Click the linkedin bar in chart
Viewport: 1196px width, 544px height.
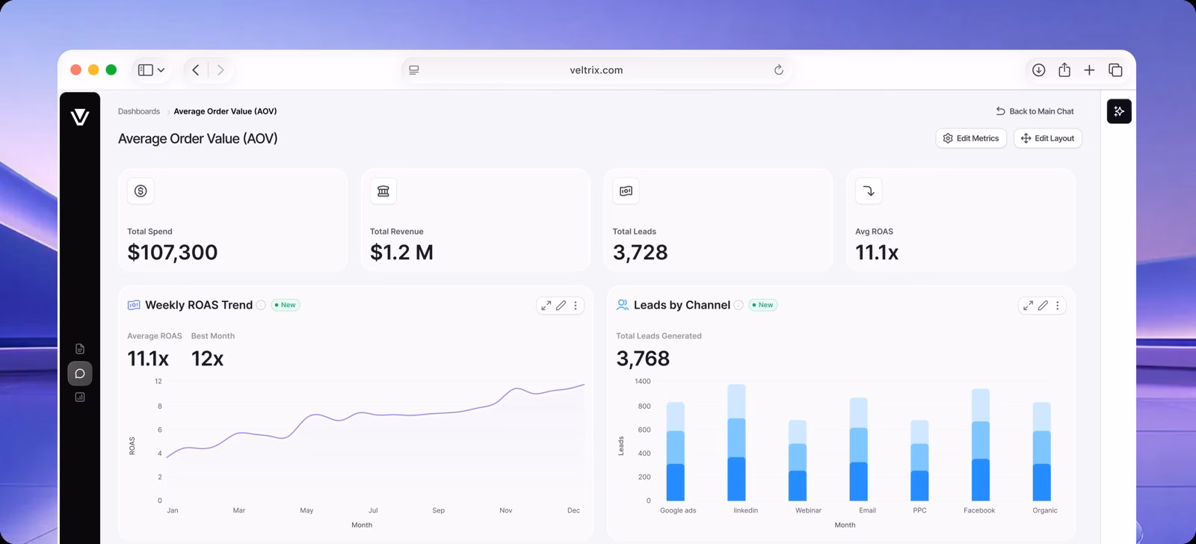(736, 442)
